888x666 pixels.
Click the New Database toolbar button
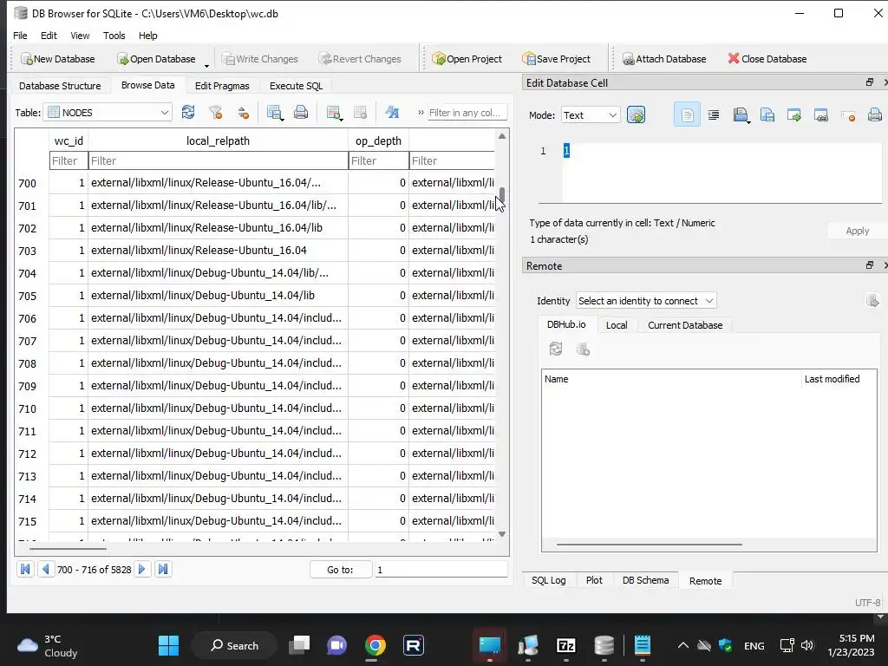(58, 58)
